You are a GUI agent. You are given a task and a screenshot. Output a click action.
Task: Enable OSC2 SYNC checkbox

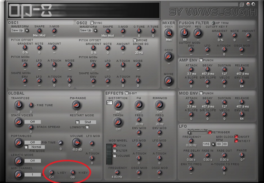click(x=92, y=23)
